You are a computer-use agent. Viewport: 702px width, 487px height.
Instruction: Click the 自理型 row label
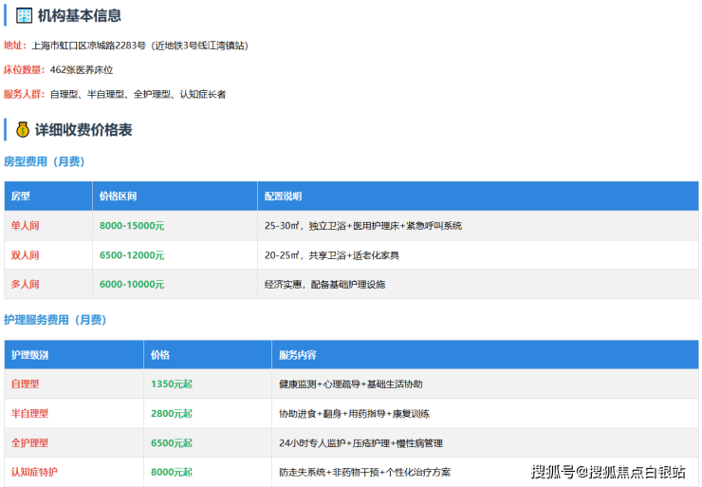coord(26,384)
